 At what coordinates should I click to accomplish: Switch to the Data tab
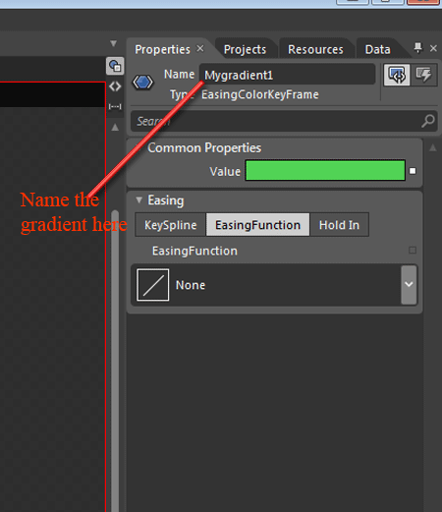pyautogui.click(x=377, y=49)
